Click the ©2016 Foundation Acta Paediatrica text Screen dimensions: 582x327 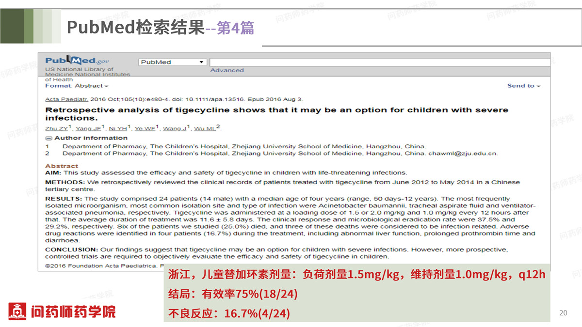coord(101,266)
